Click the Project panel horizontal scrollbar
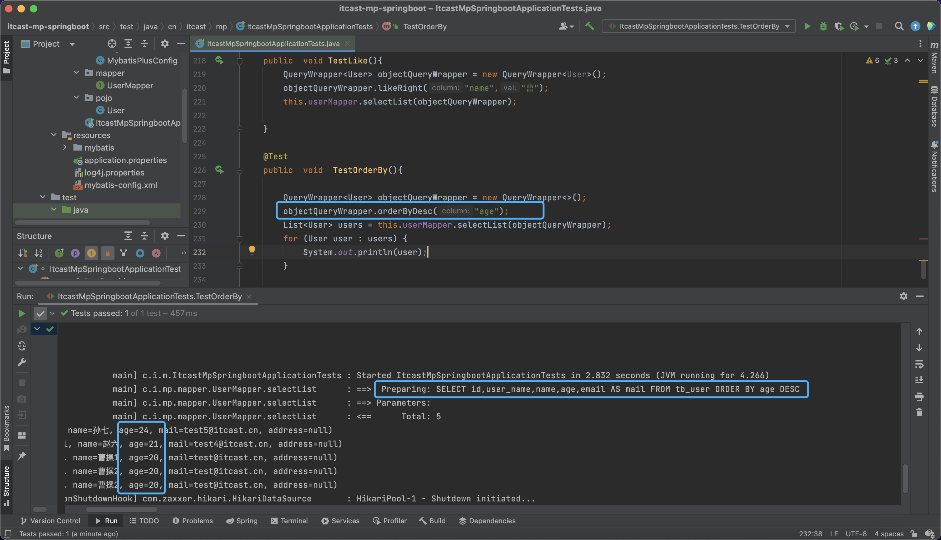The height and width of the screenshot is (540, 941). 82,223
